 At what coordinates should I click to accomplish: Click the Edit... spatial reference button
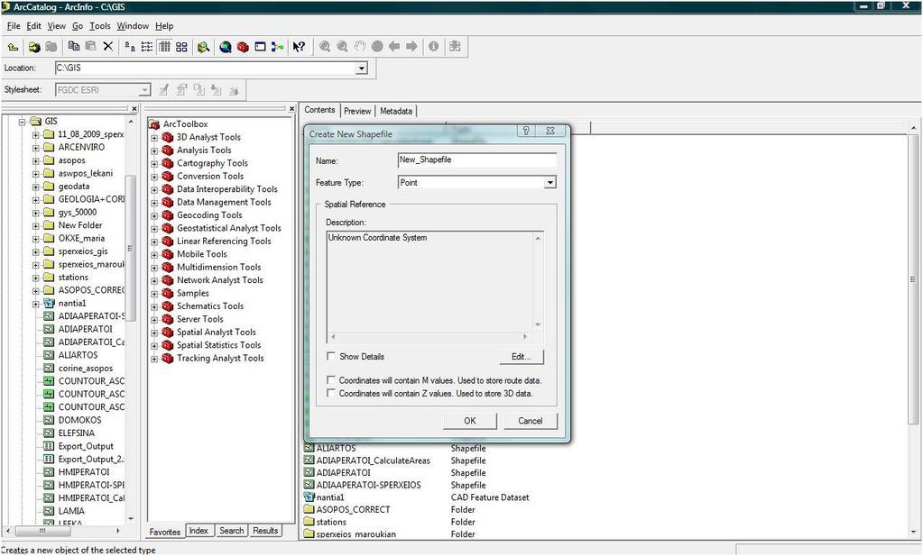[x=521, y=357]
